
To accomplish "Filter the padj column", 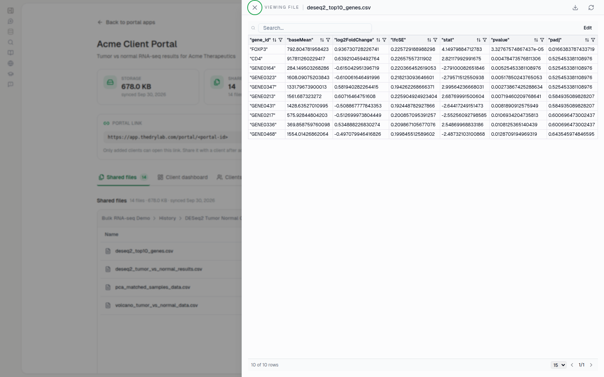I will (593, 40).
